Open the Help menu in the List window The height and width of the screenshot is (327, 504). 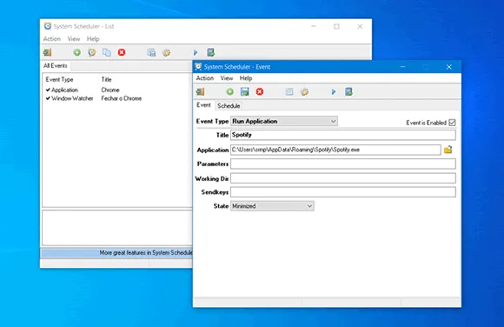(93, 39)
